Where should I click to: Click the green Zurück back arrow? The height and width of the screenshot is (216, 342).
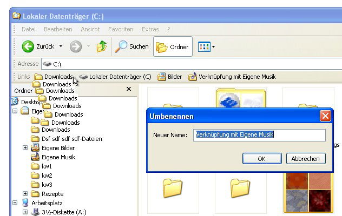pos(28,46)
